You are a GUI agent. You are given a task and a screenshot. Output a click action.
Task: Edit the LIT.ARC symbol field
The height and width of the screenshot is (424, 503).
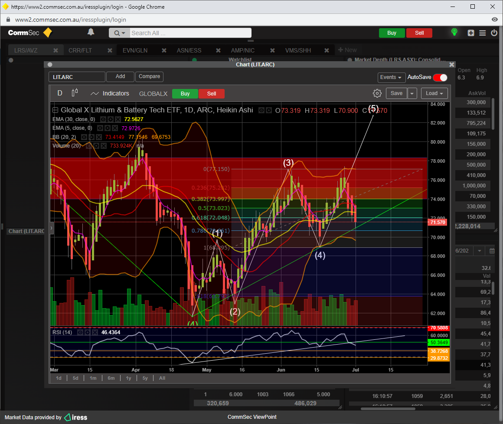tap(77, 77)
